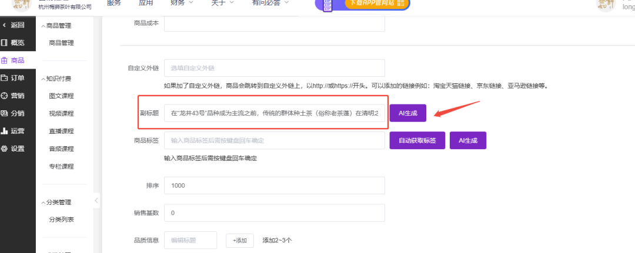Focus the 排序 field showing 1000
The image size is (635, 253).
(274, 185)
